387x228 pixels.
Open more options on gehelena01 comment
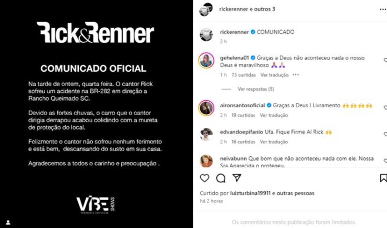click(296, 75)
